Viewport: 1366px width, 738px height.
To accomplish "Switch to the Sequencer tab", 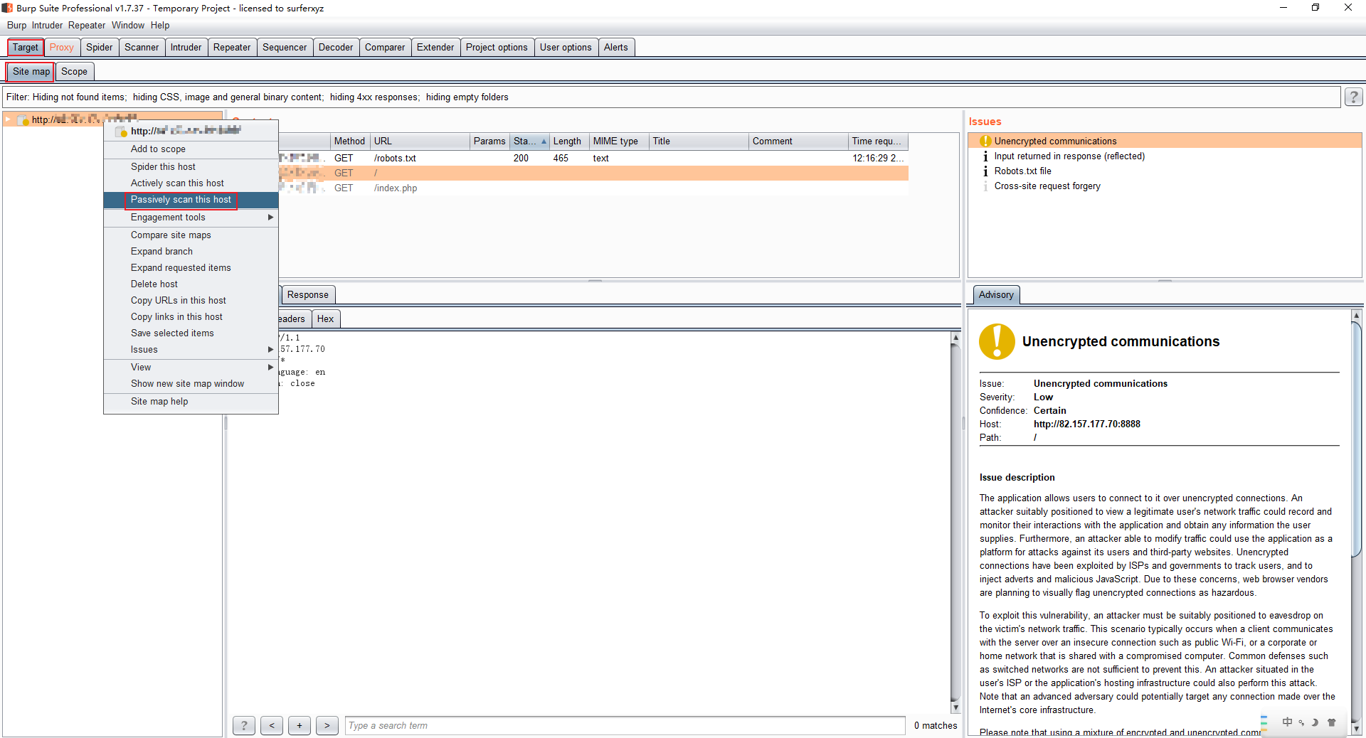I will click(285, 47).
